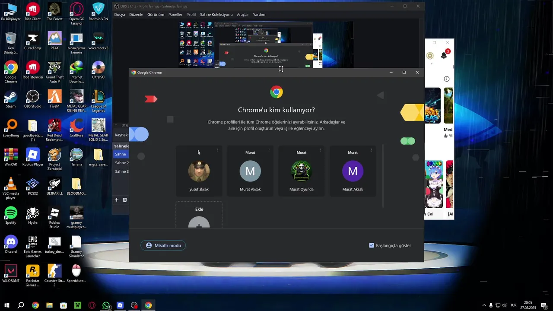Viewport: 553px width, 311px height.
Task: Open three-dot menu on İş profile card
Action: click(x=218, y=150)
